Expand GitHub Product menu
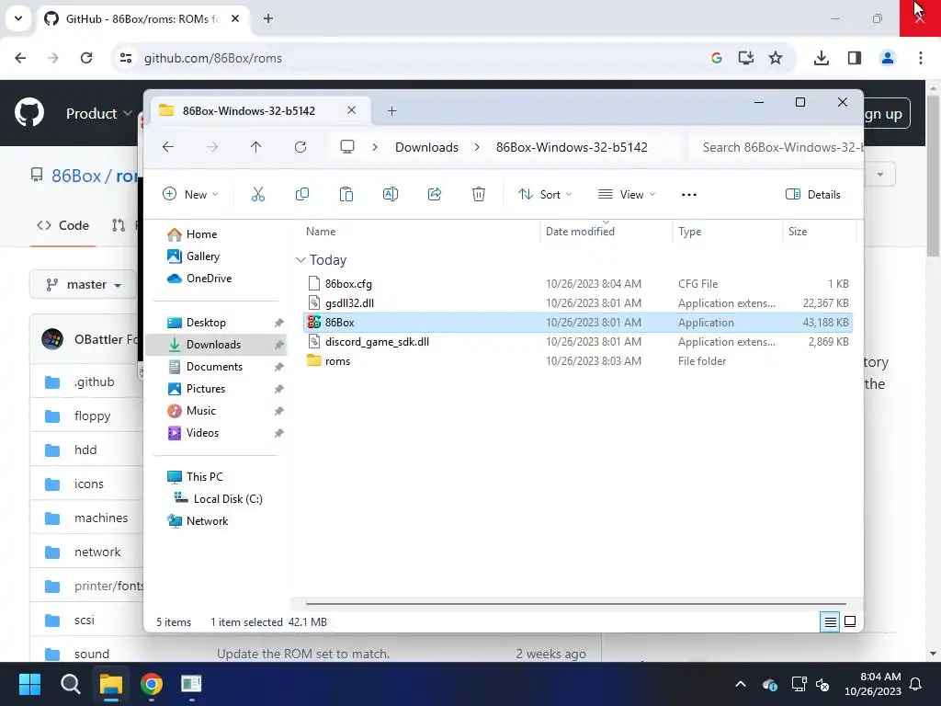 click(x=99, y=113)
